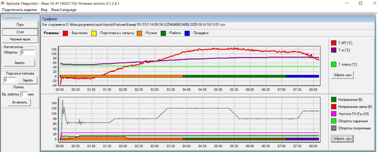Click the Пуск button
This screenshot has height=152, width=377.
click(20, 25)
